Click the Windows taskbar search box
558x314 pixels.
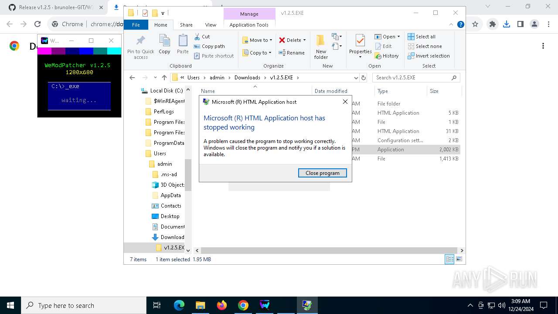(x=84, y=305)
